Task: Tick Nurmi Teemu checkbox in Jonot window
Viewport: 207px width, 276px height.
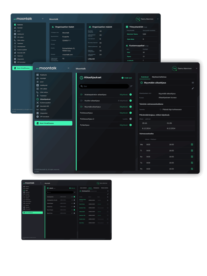Action: point(108,204)
